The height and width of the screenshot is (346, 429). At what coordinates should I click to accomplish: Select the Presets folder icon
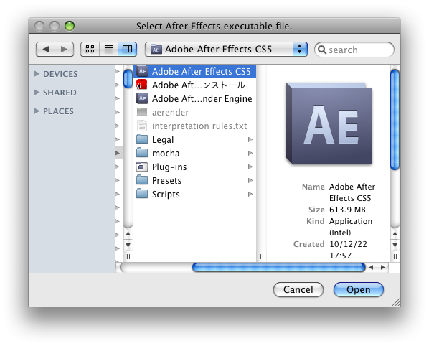(x=142, y=180)
